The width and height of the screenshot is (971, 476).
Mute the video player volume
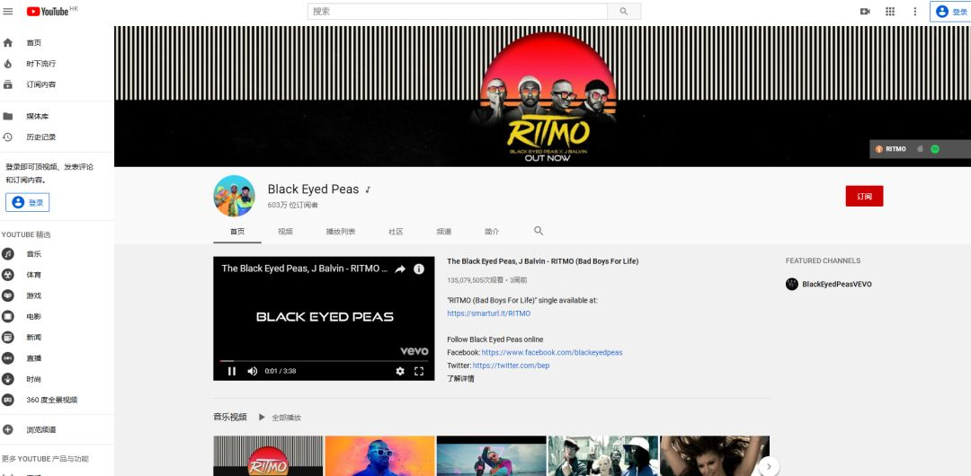(252, 372)
